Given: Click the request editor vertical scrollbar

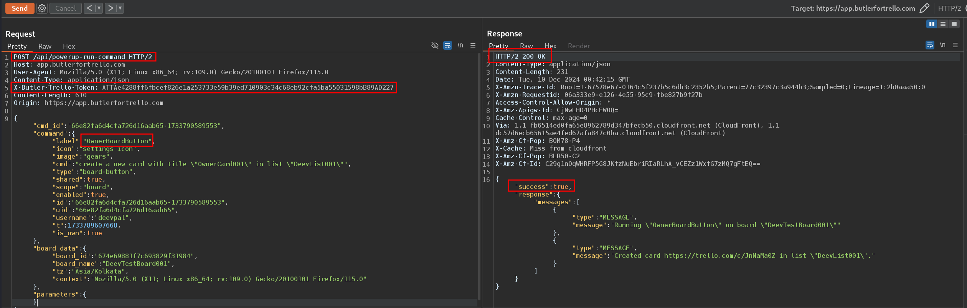Looking at the screenshot, I should click(x=479, y=176).
